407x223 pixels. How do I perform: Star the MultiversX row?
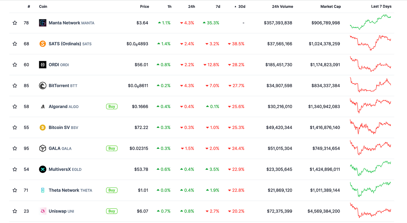coord(15,169)
